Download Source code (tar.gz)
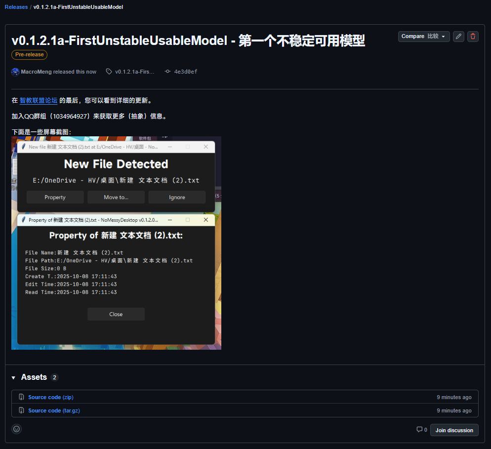 tap(54, 410)
